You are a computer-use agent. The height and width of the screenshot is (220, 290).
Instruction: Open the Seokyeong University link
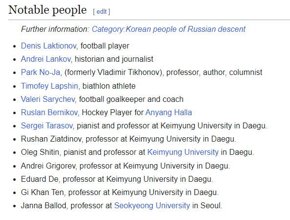pyautogui.click(x=152, y=206)
